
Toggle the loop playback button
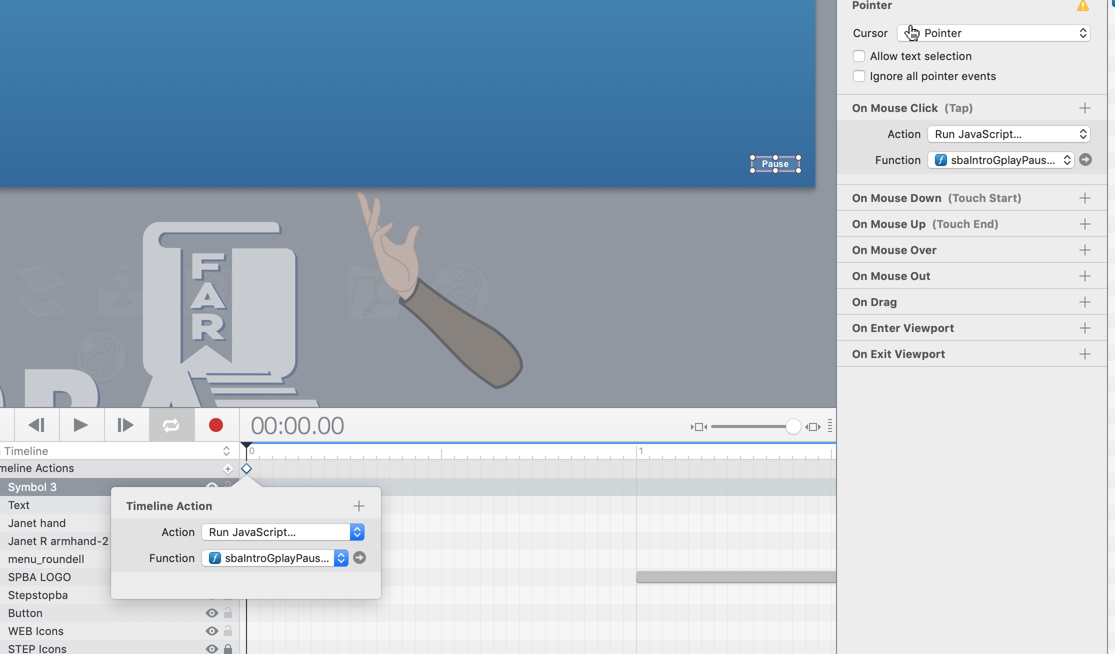pyautogui.click(x=171, y=425)
